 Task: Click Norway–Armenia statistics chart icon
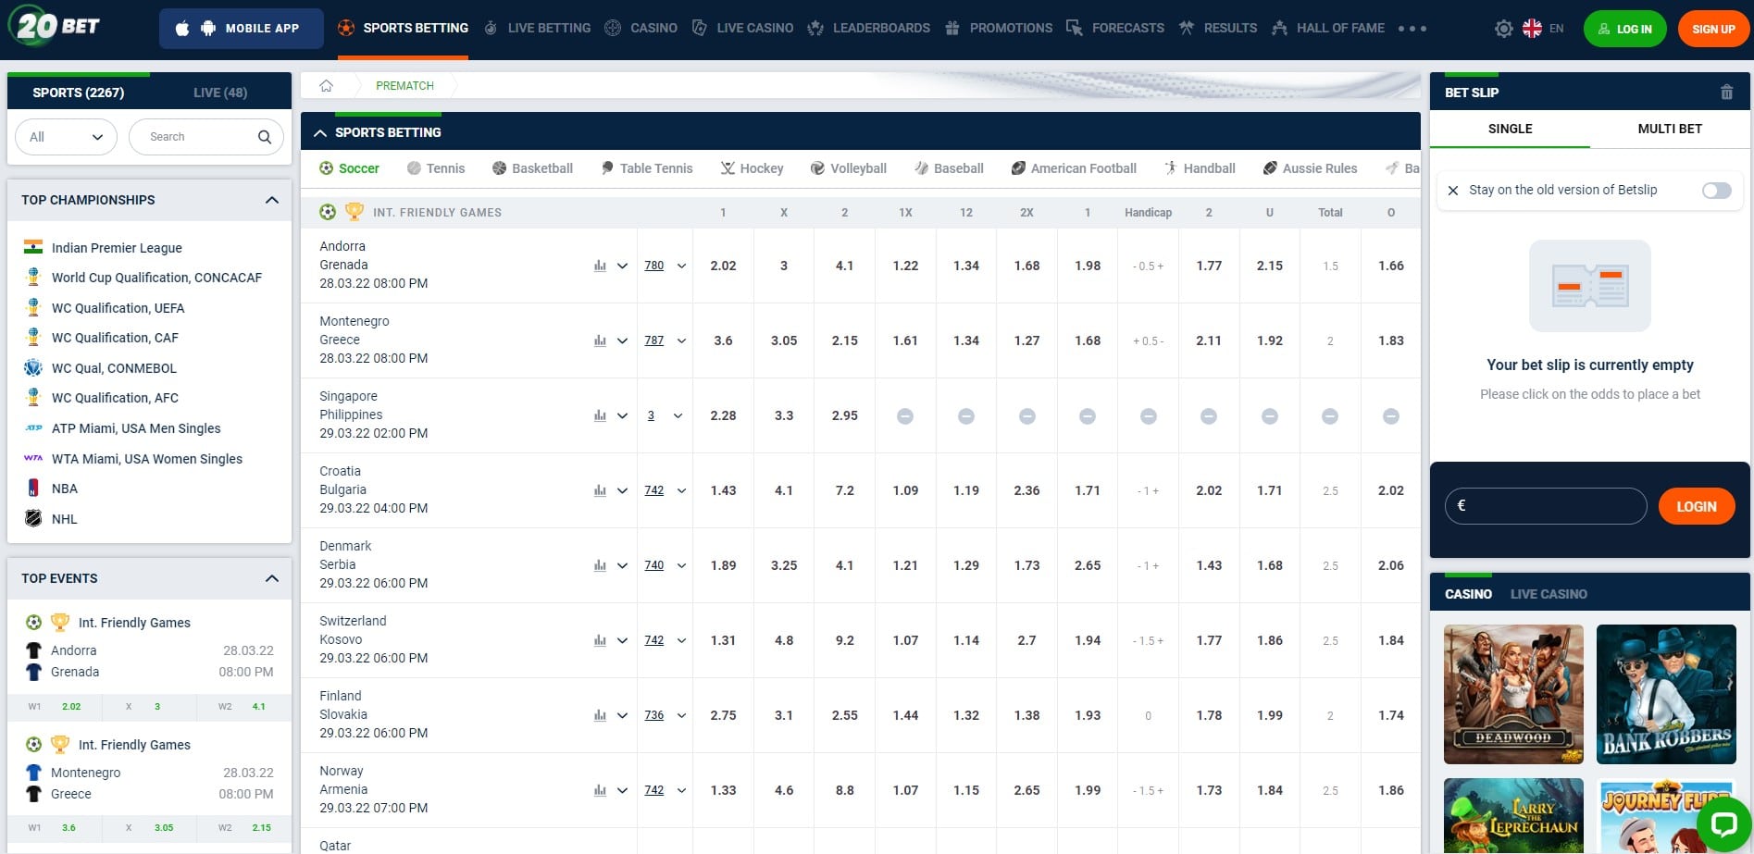click(x=600, y=790)
